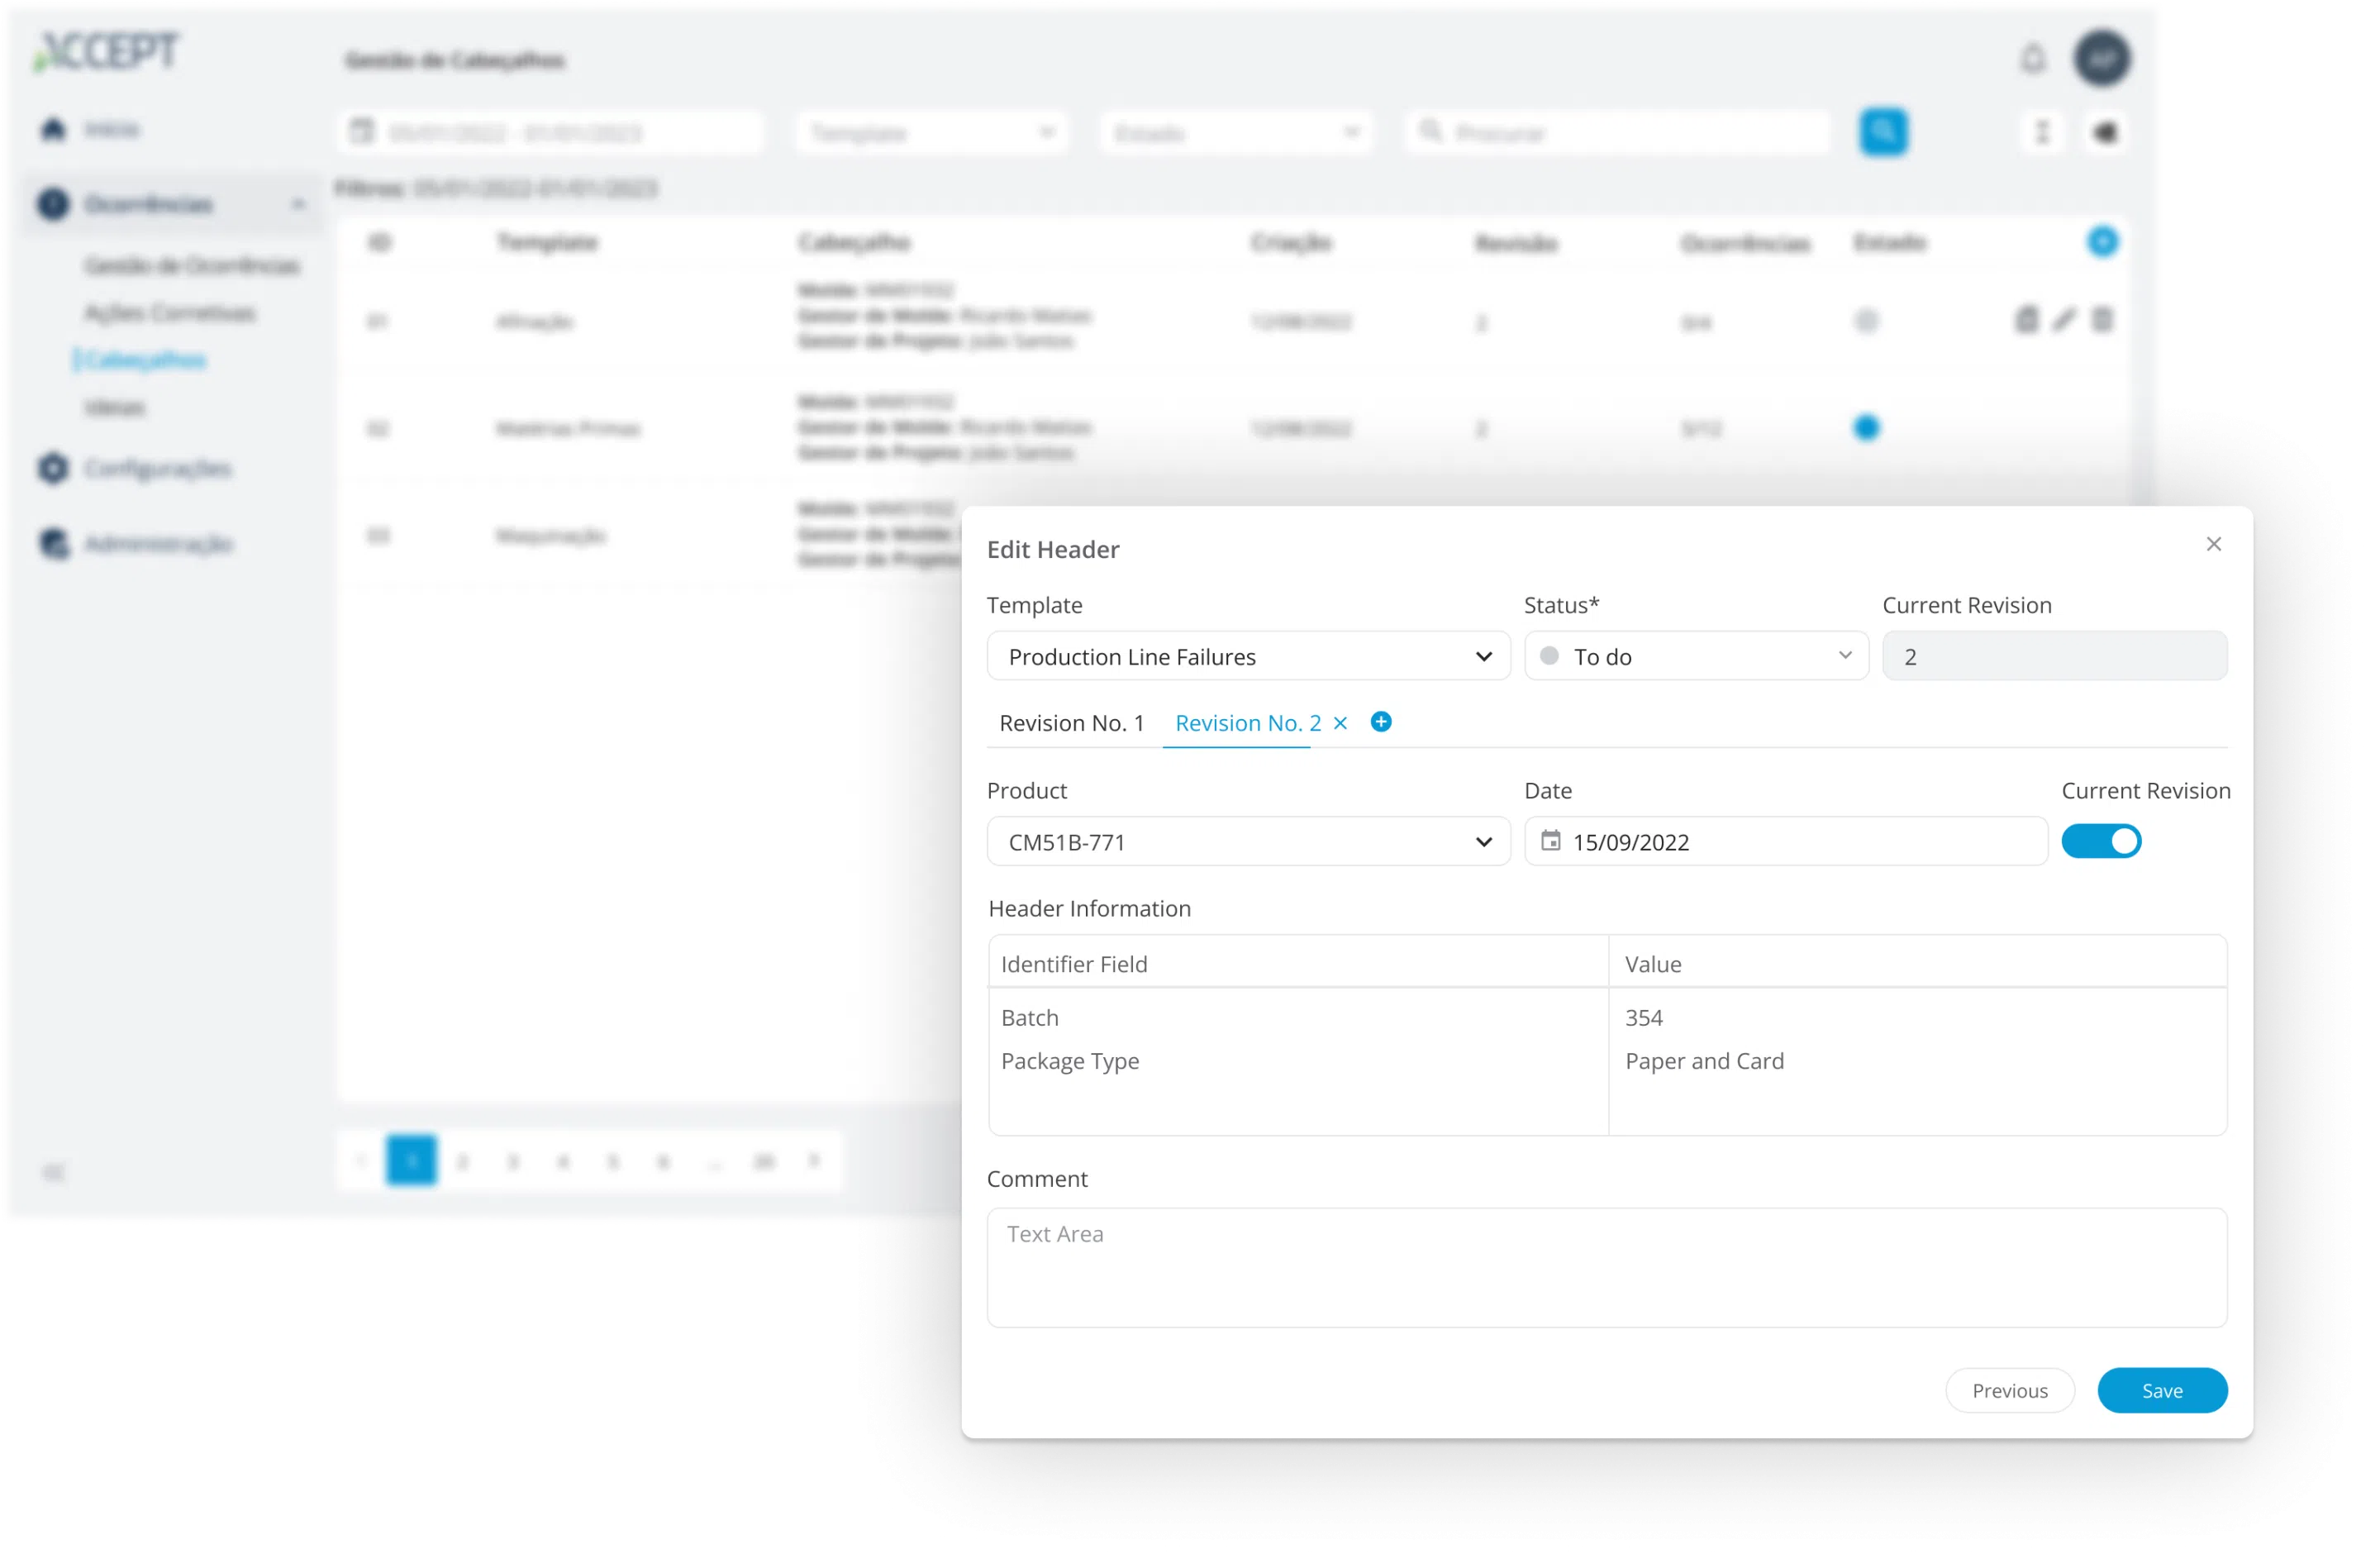Image resolution: width=2380 pixels, height=1568 pixels.
Task: Remove Revision No. 2 tab with its X
Action: [x=1341, y=723]
